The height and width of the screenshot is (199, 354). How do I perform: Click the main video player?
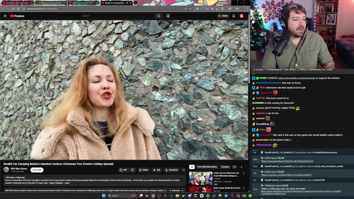point(124,90)
